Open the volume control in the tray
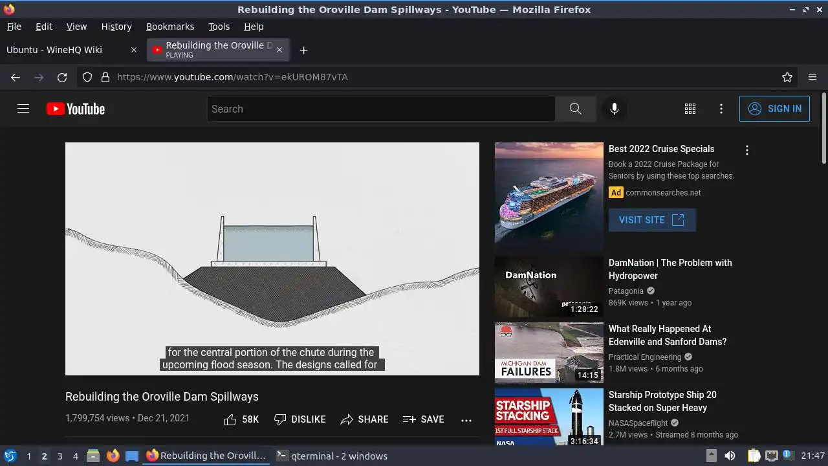The height and width of the screenshot is (466, 828). [x=730, y=456]
